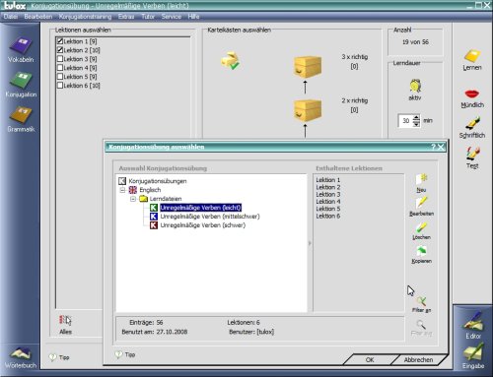
Task: Collapse the Englisch tree node
Action: (x=122, y=190)
